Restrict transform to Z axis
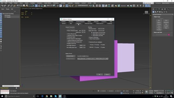 (x=143, y=6)
